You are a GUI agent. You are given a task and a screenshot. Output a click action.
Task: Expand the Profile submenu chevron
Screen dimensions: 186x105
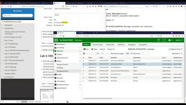[x=80, y=75]
